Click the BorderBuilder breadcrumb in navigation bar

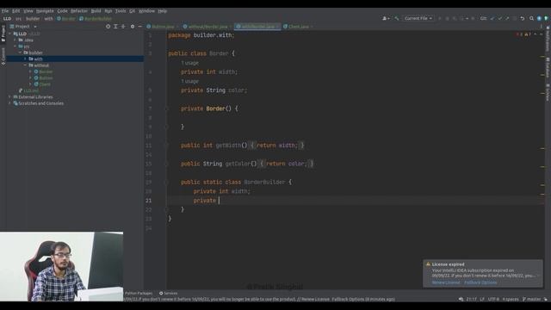[x=96, y=19]
